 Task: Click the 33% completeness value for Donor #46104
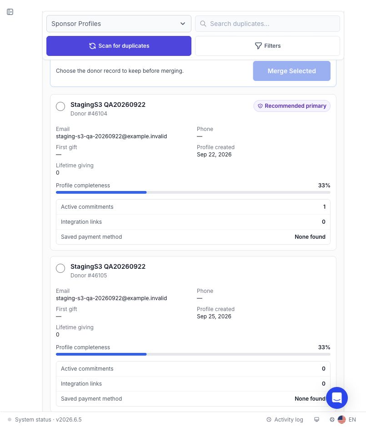324,186
